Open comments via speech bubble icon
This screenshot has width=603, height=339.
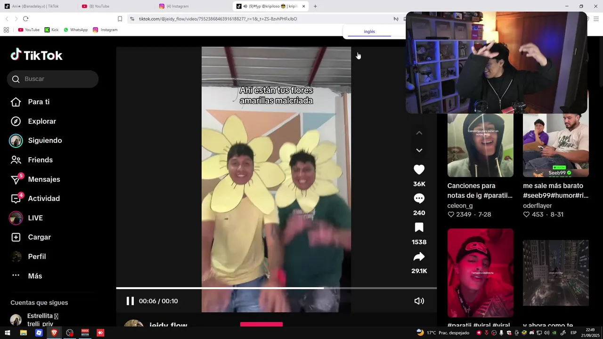pos(419,199)
